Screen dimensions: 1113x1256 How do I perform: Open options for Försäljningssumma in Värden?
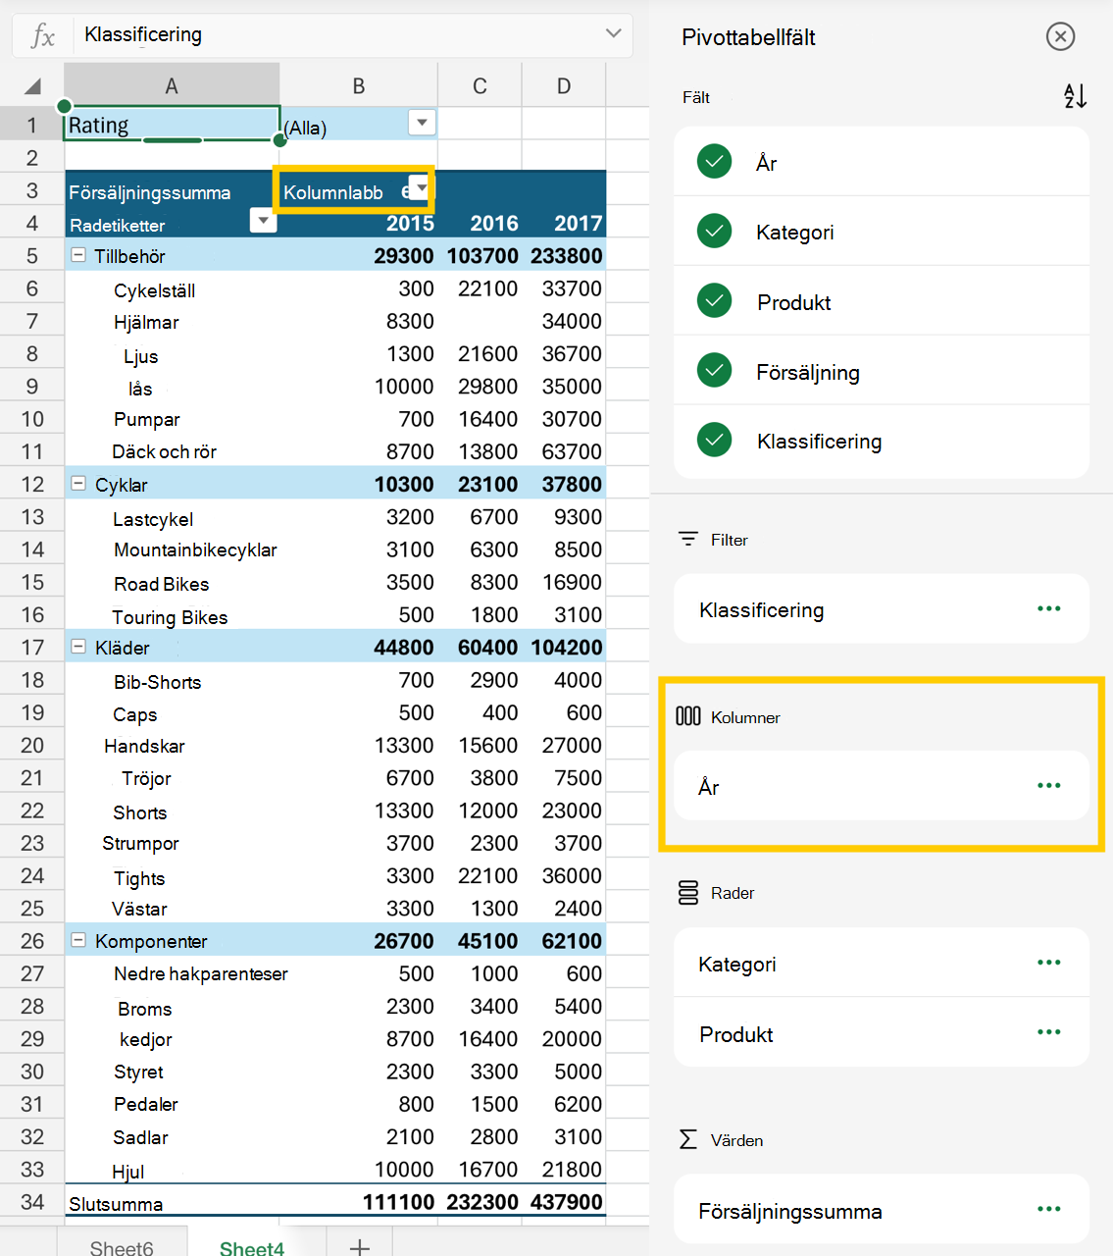pyautogui.click(x=1049, y=1209)
